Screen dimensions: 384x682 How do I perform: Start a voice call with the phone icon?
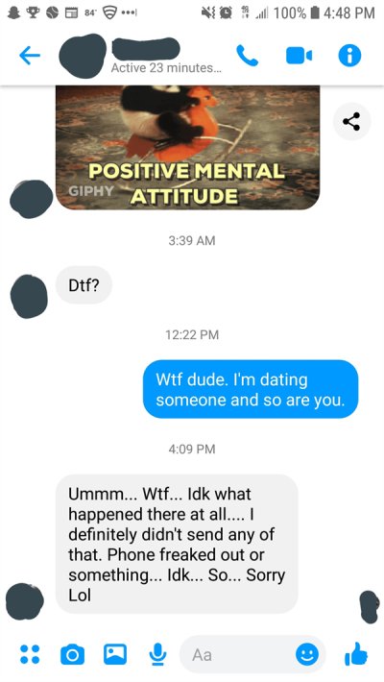point(247,56)
